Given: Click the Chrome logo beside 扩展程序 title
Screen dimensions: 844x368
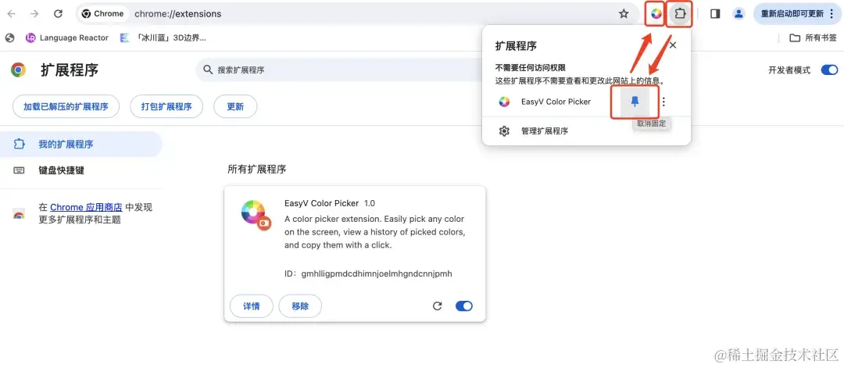Looking at the screenshot, I should pyautogui.click(x=18, y=70).
